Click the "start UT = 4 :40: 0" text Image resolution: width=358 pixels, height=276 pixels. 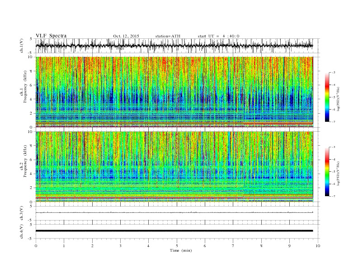(x=218, y=36)
